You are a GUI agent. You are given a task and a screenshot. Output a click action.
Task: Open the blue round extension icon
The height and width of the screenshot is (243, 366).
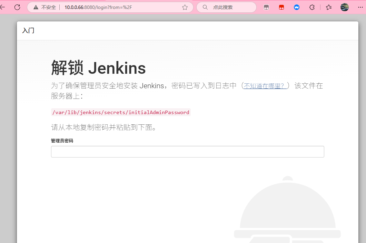(x=297, y=7)
